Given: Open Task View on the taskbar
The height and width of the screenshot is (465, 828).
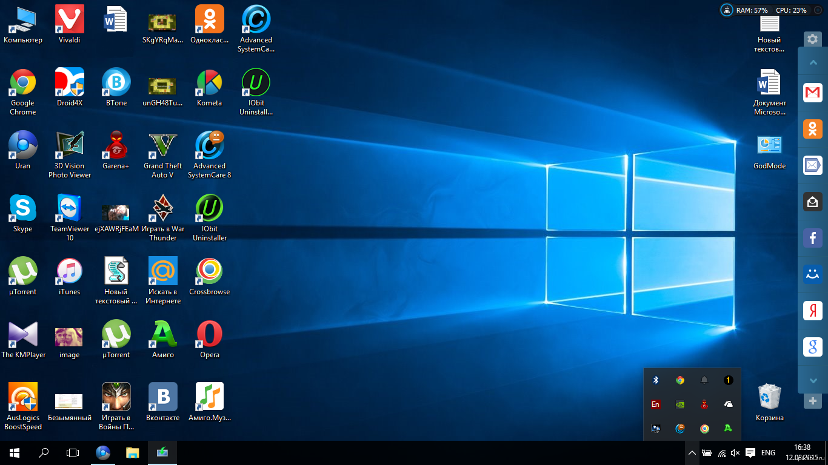Looking at the screenshot, I should 73,453.
